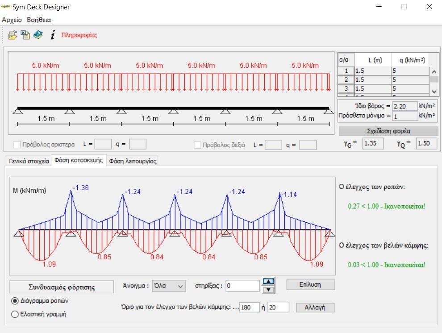Click the Sym Deck Designer title bar icon
The image size is (442, 333).
coord(6,7)
